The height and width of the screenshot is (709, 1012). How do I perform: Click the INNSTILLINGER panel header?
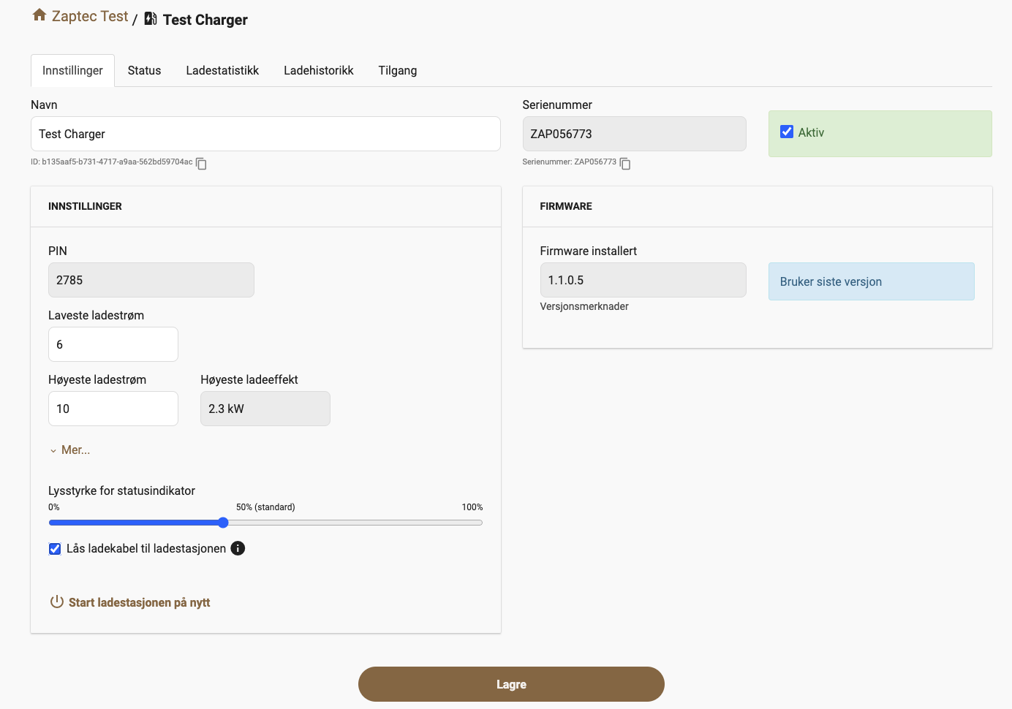point(265,207)
